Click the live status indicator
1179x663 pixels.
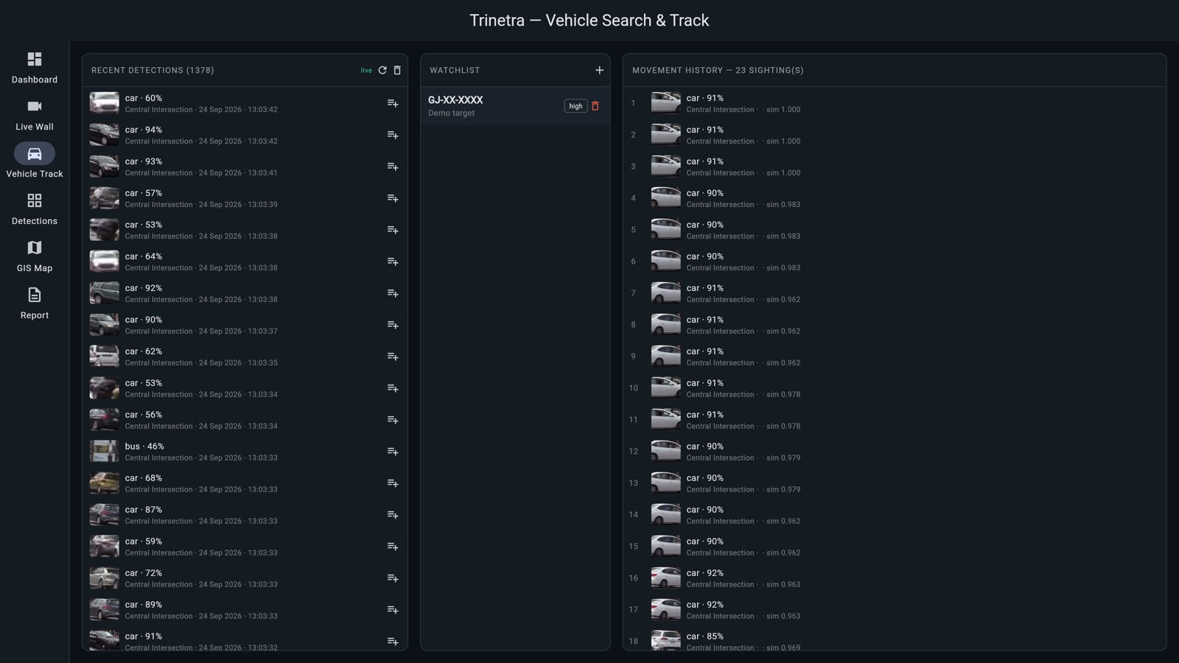(366, 70)
